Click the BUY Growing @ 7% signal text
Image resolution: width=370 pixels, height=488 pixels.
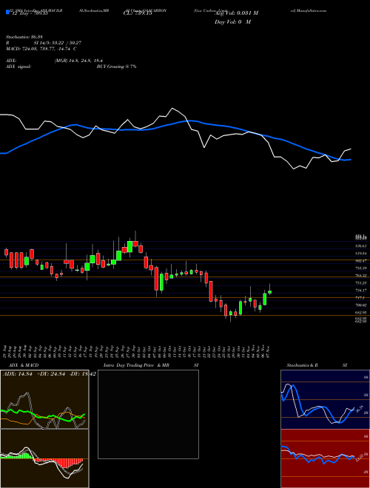(x=116, y=67)
